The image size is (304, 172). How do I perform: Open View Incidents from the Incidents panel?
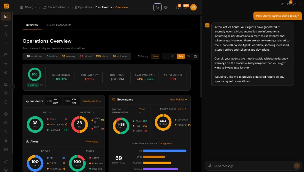(x=90, y=101)
